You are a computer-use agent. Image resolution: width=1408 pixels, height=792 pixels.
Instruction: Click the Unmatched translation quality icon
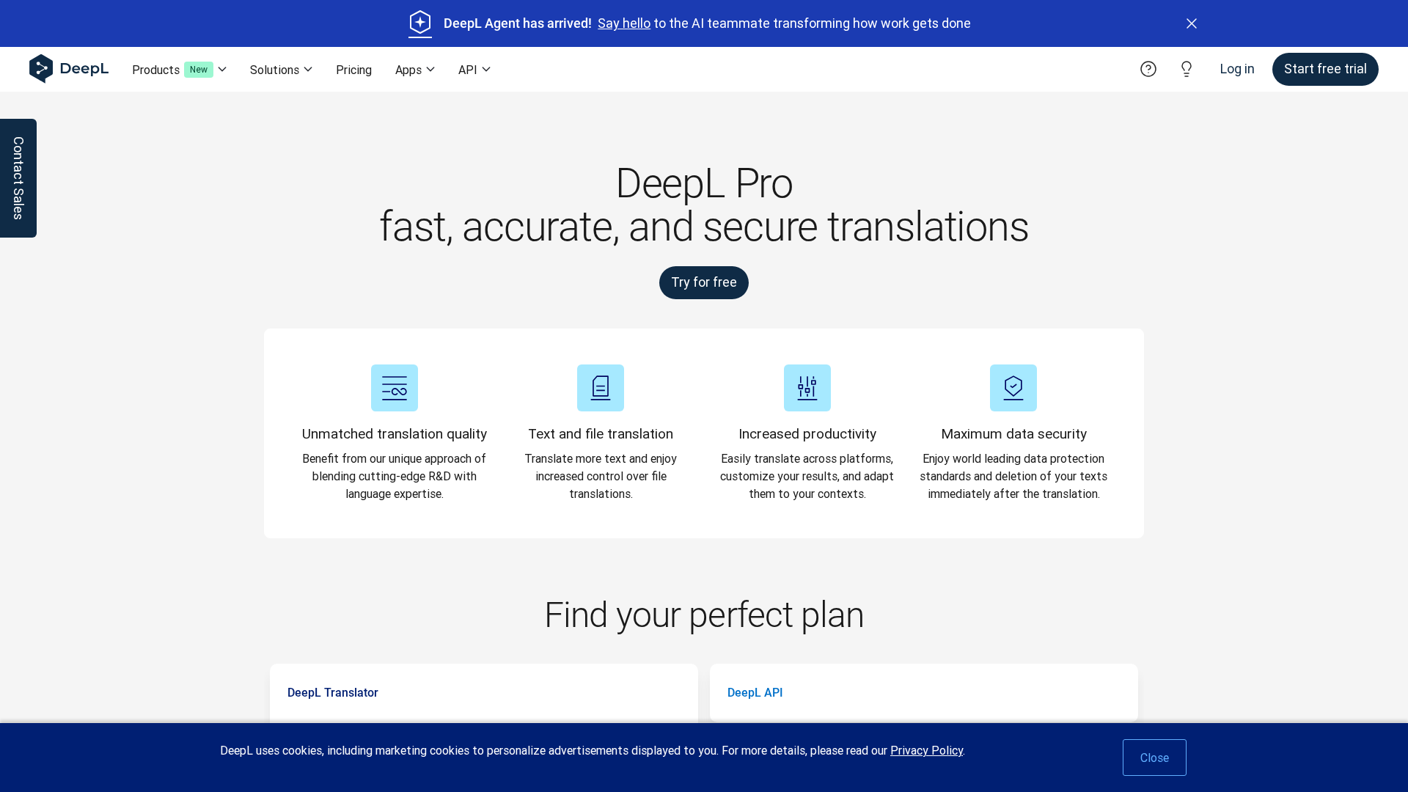pos(395,388)
